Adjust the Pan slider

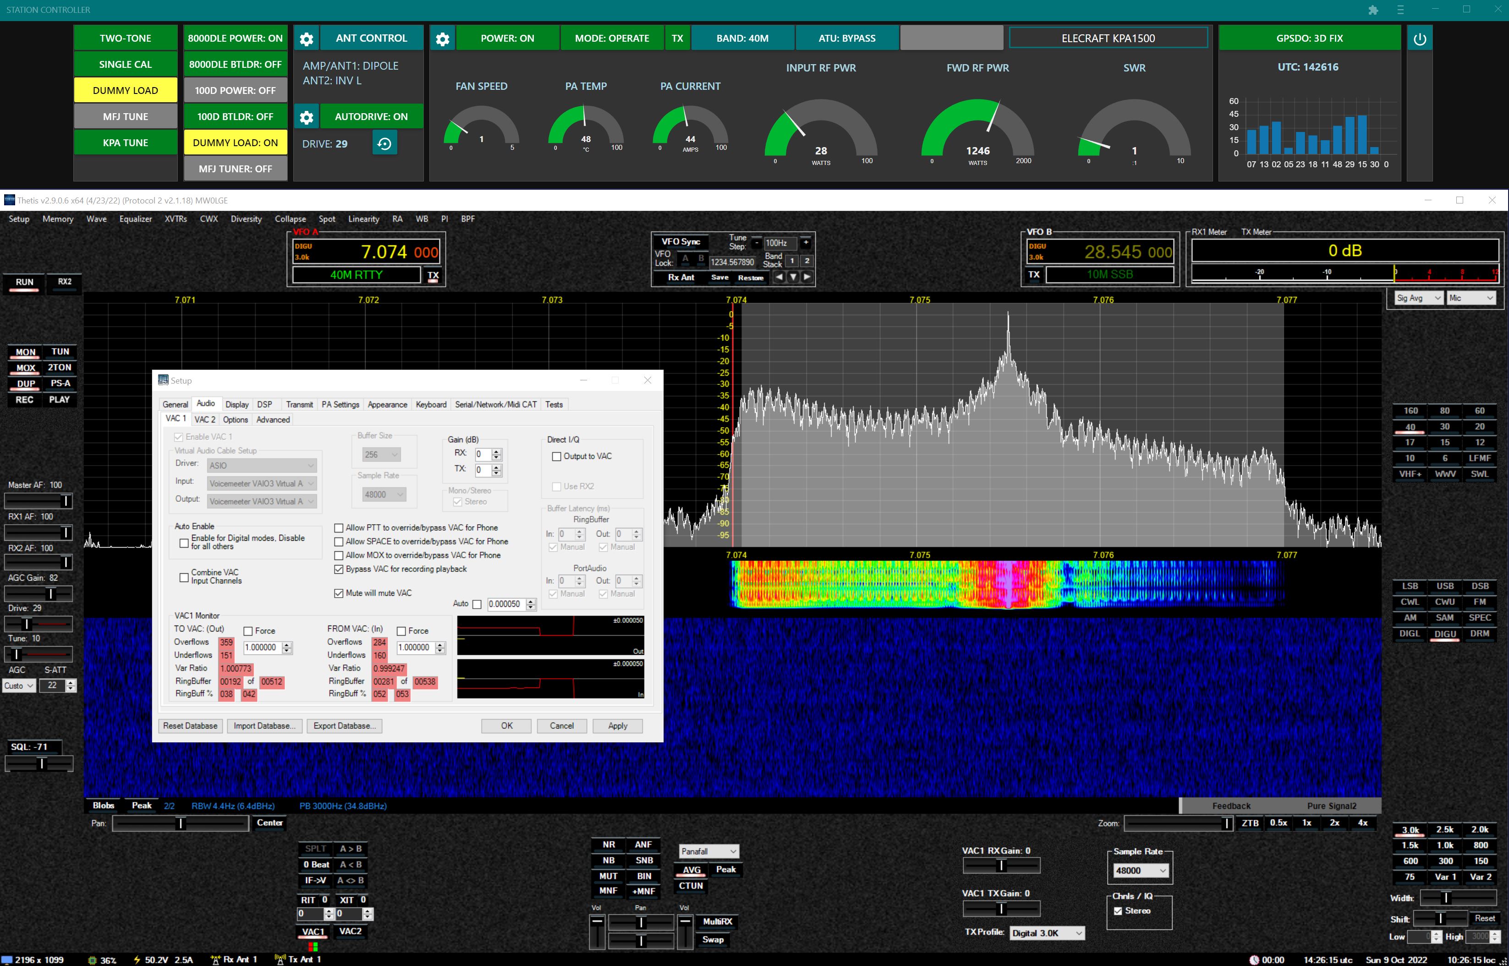click(181, 823)
